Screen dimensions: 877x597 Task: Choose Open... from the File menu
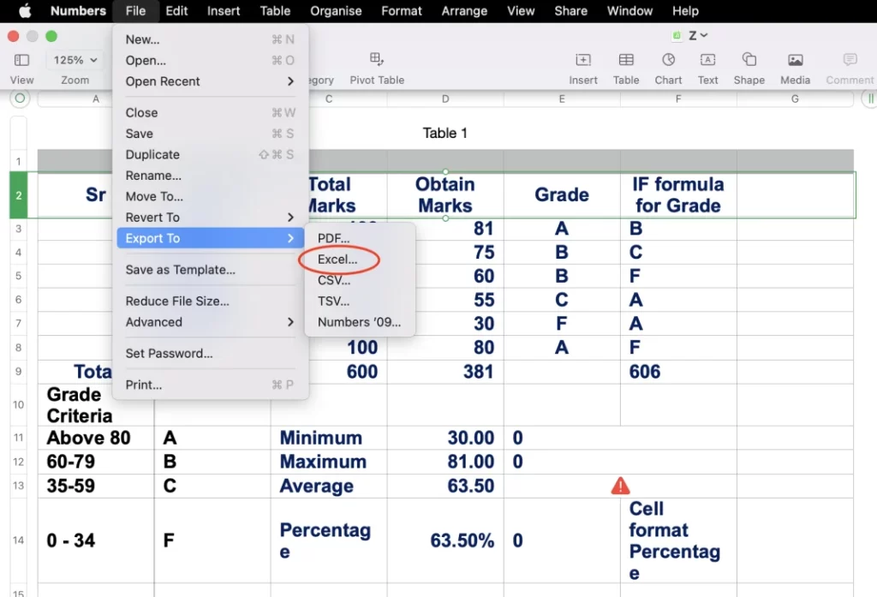(x=211, y=61)
